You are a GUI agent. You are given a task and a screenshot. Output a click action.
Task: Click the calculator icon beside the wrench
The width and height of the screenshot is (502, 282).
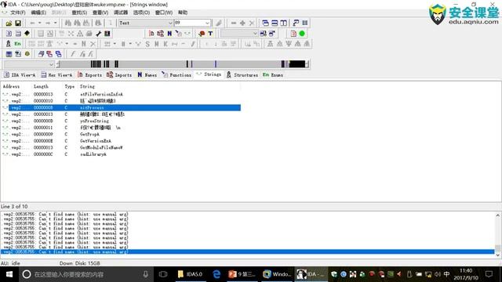tap(107, 33)
